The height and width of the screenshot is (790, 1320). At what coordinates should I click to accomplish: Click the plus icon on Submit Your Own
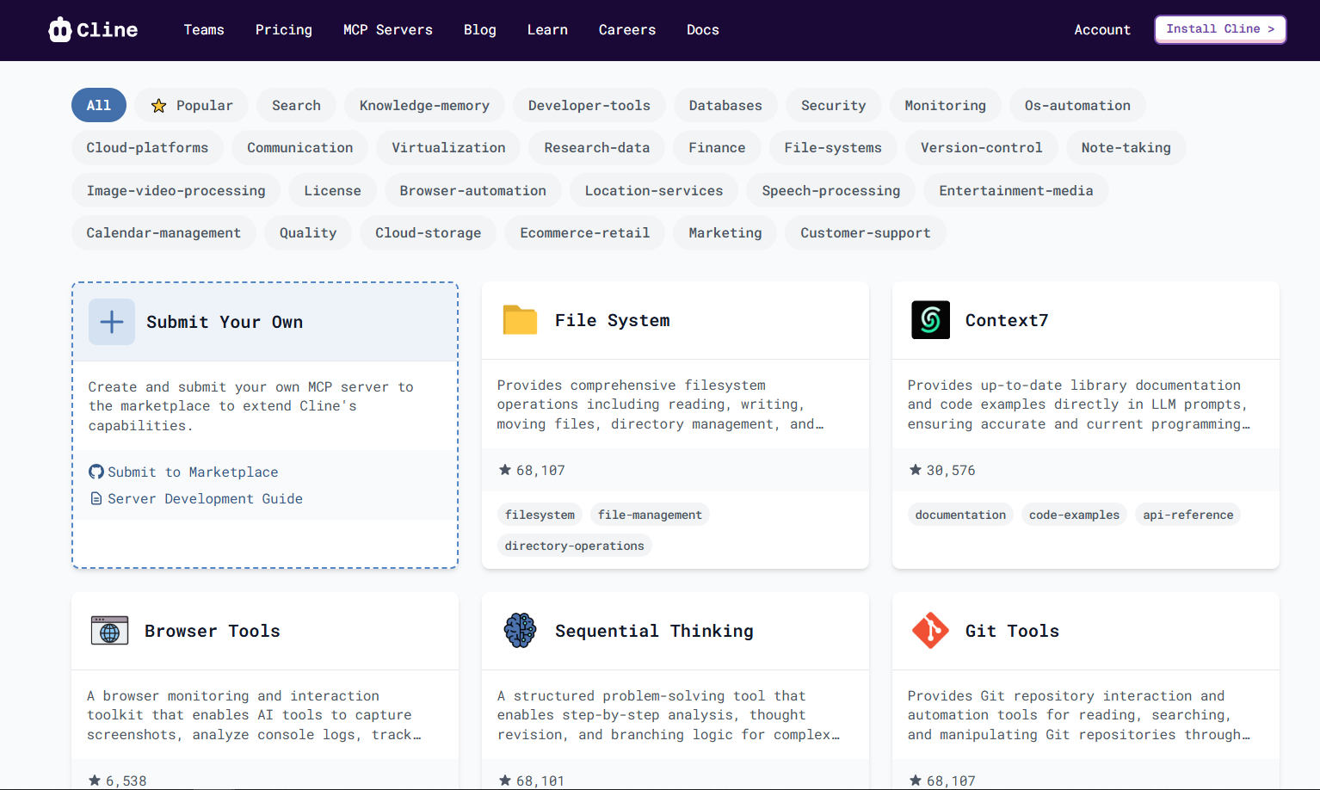point(112,322)
